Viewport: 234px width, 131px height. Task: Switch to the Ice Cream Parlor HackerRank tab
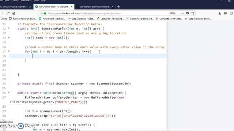click(54, 7)
